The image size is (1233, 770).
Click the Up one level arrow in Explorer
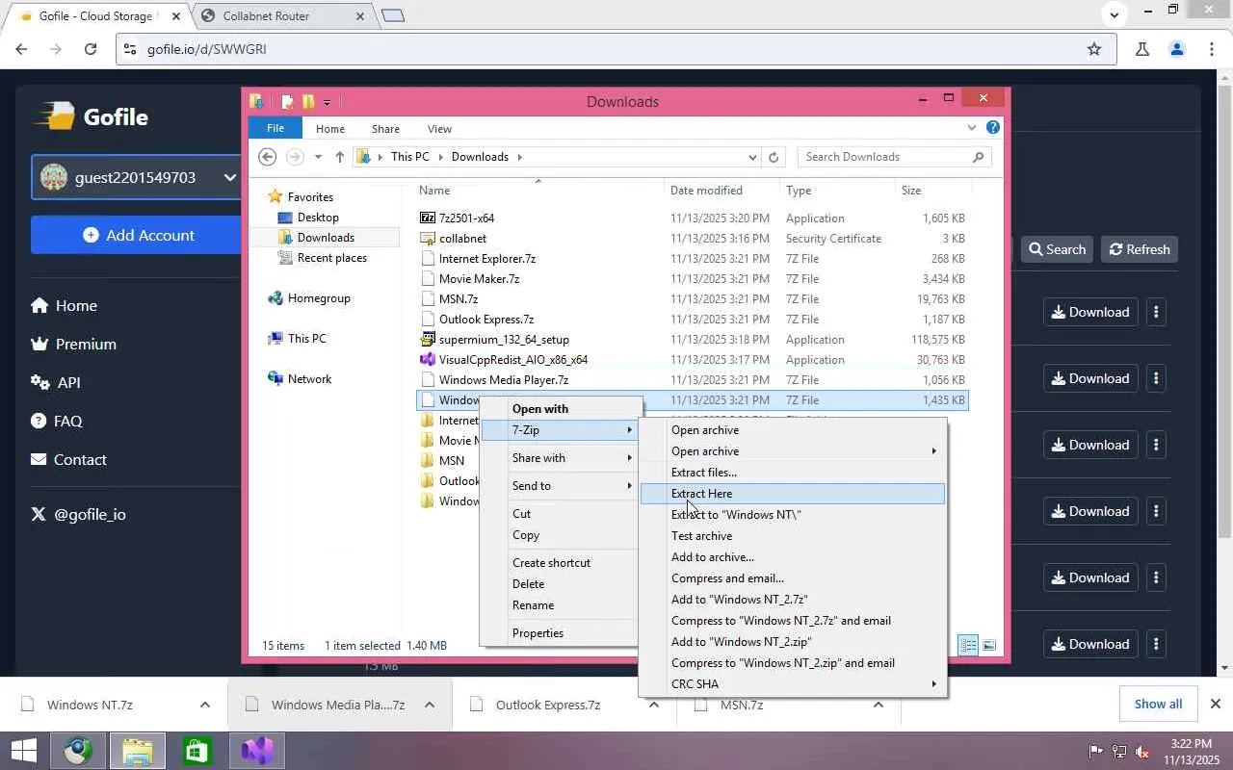(339, 157)
